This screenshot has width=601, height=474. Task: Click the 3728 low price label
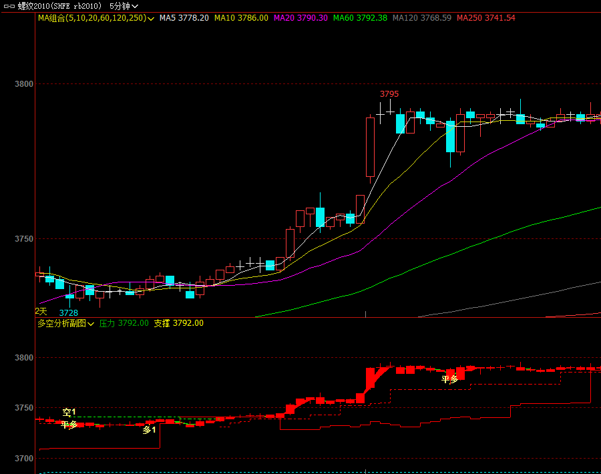click(69, 312)
